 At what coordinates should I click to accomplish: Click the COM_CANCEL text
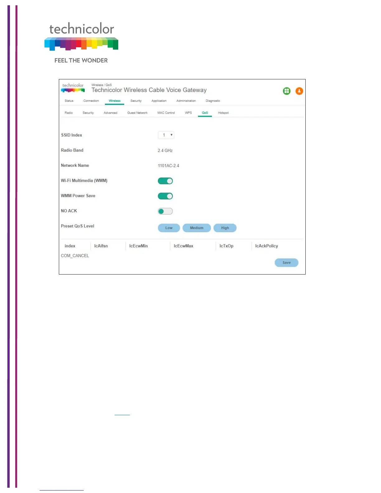click(x=75, y=256)
